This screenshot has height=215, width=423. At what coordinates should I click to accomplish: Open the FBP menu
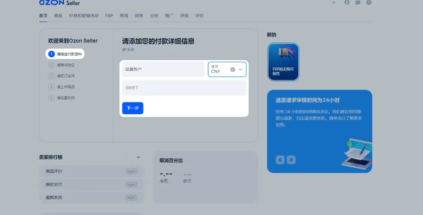pos(109,15)
